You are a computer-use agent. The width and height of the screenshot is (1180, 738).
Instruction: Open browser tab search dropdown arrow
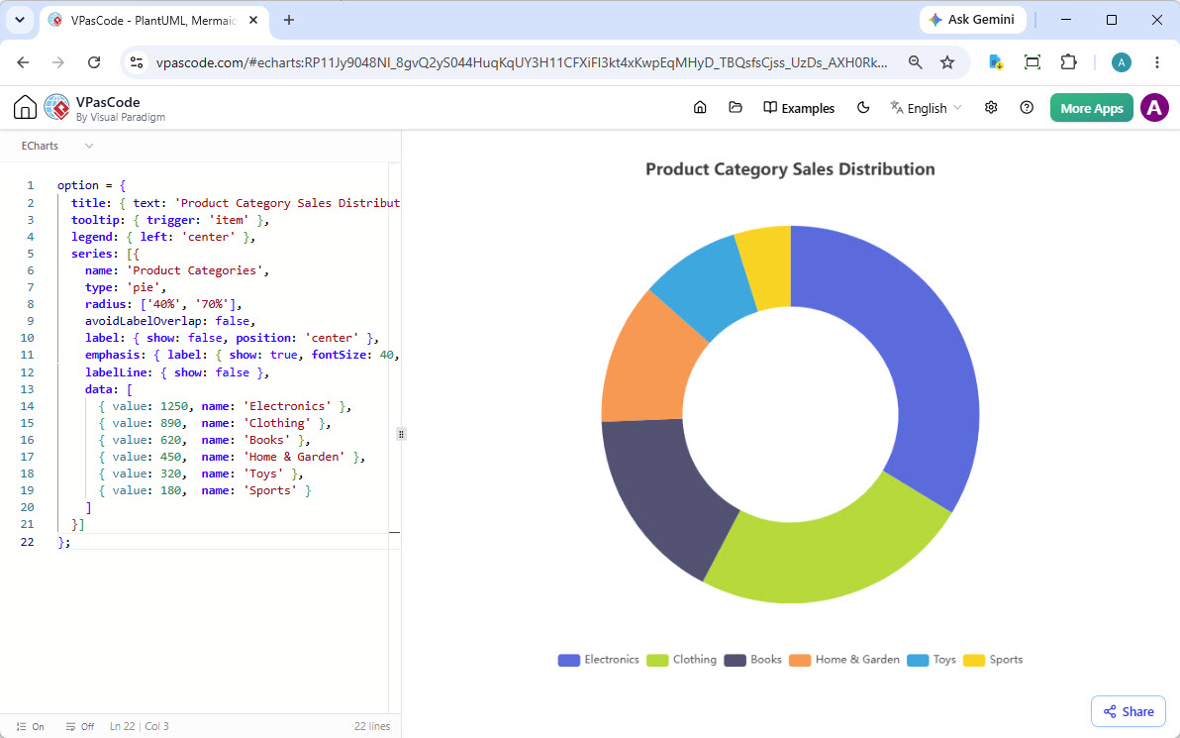point(20,21)
